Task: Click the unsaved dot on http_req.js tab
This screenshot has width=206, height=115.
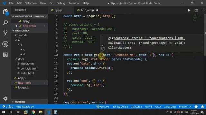Action: click(x=97, y=10)
